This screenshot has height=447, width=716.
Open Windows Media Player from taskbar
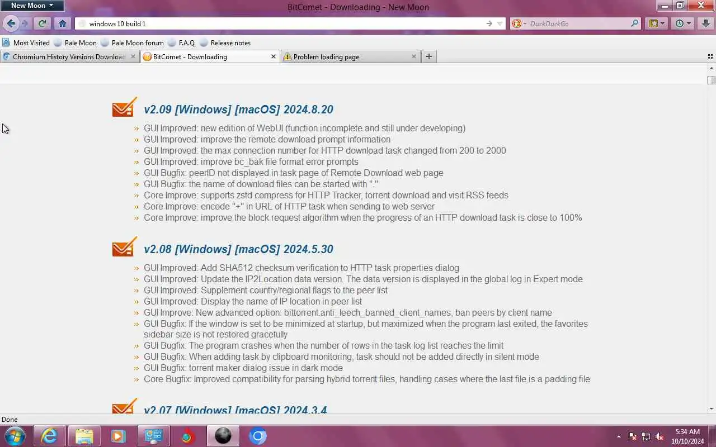[119, 436]
